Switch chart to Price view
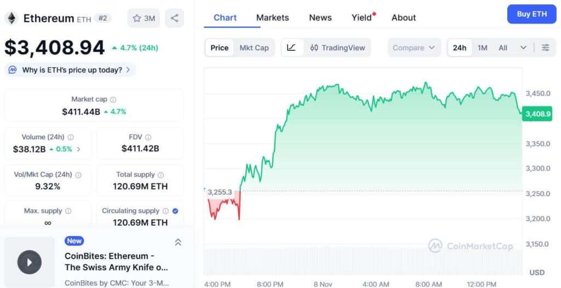The image size is (561, 288). pyautogui.click(x=219, y=48)
